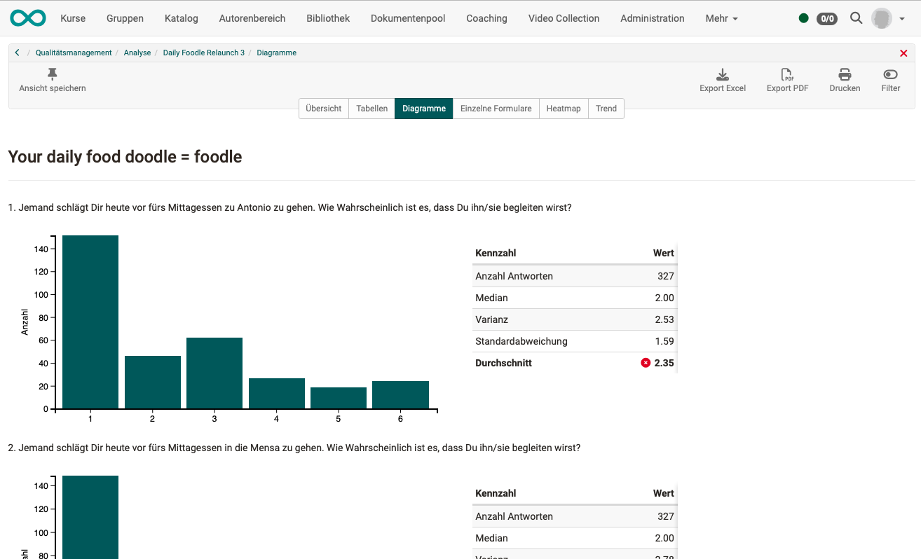The width and height of the screenshot is (921, 559).
Task: Export the analysis to Excel
Action: (722, 79)
